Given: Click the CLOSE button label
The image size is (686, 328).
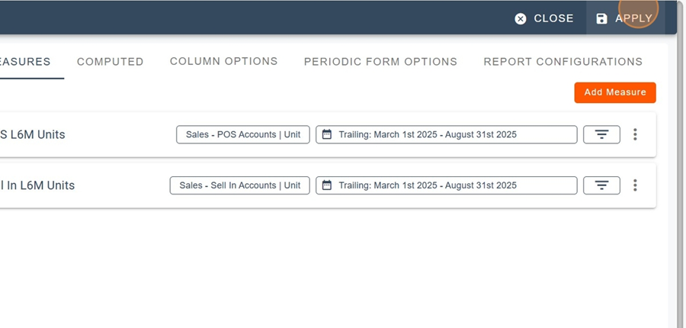Looking at the screenshot, I should click(x=553, y=18).
